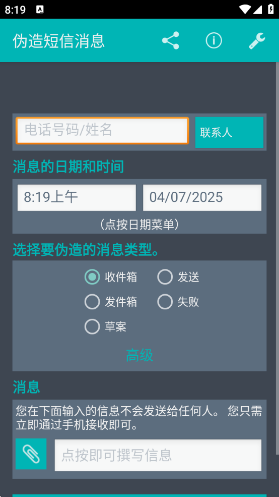Tap the keyboard indicator icon in status bar
This screenshot has width=279, height=497.
point(40,10)
